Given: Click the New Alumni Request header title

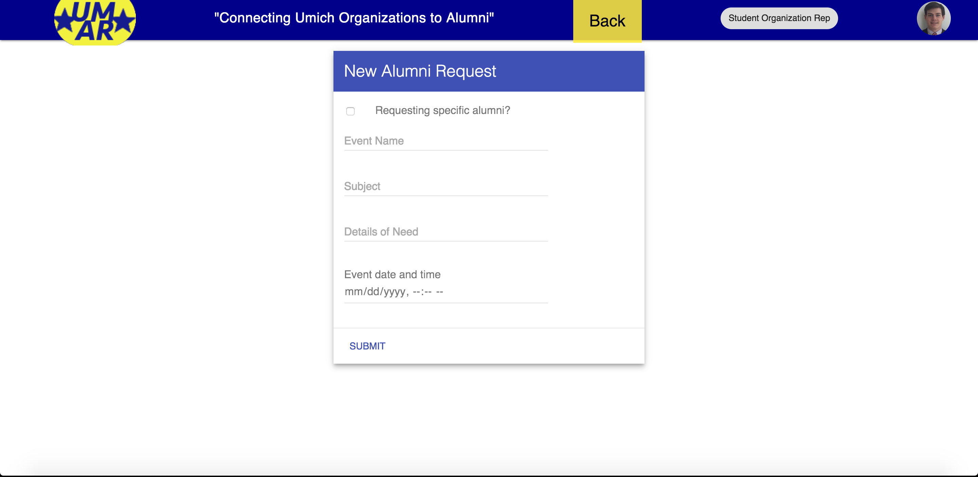Looking at the screenshot, I should 419,71.
